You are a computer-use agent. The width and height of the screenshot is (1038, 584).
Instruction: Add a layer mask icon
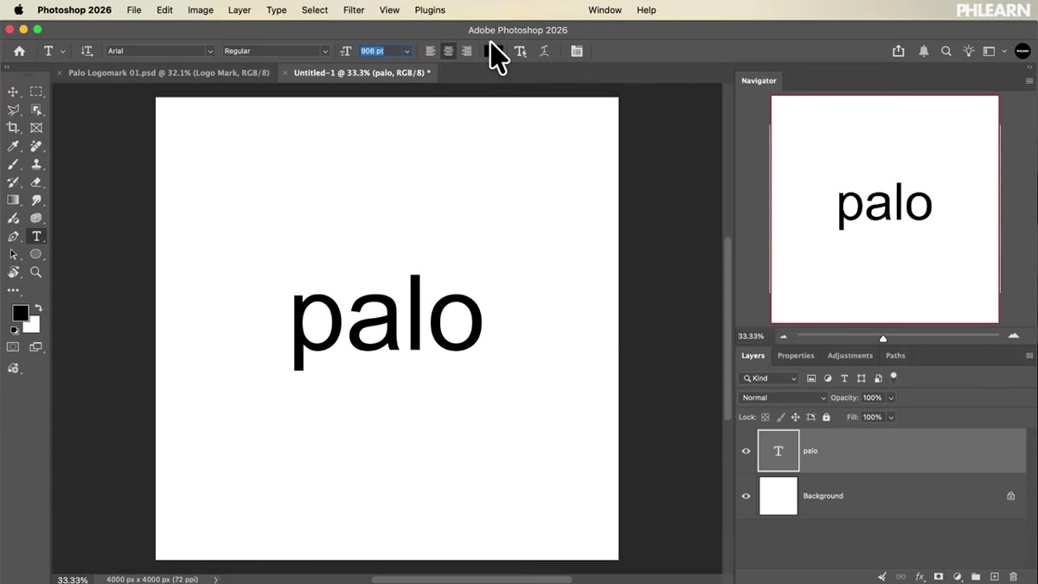coord(939,576)
